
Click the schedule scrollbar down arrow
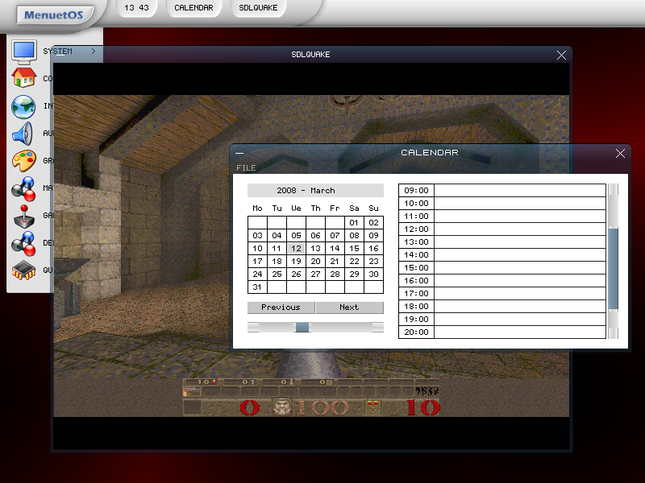tap(614, 333)
